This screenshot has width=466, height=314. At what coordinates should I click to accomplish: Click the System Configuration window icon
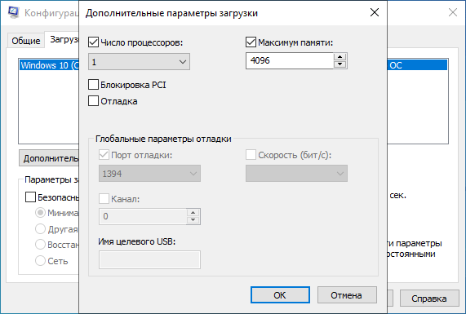coord(13,12)
